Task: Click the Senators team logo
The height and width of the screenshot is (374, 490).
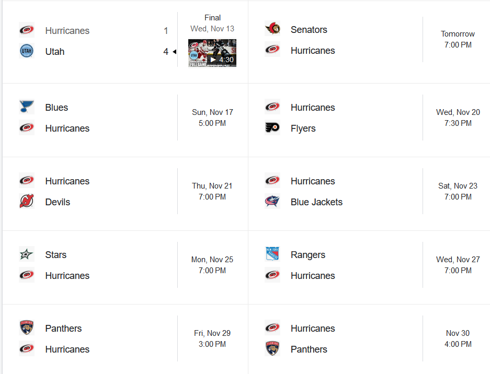Action: (272, 29)
